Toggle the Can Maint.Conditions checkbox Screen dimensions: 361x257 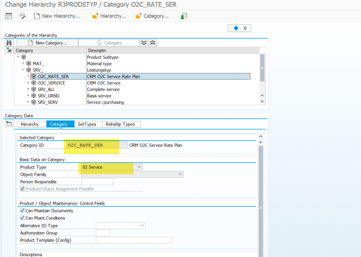22,218
